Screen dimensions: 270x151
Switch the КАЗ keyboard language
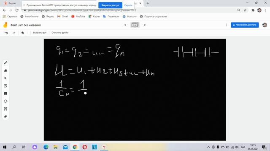[243, 147]
